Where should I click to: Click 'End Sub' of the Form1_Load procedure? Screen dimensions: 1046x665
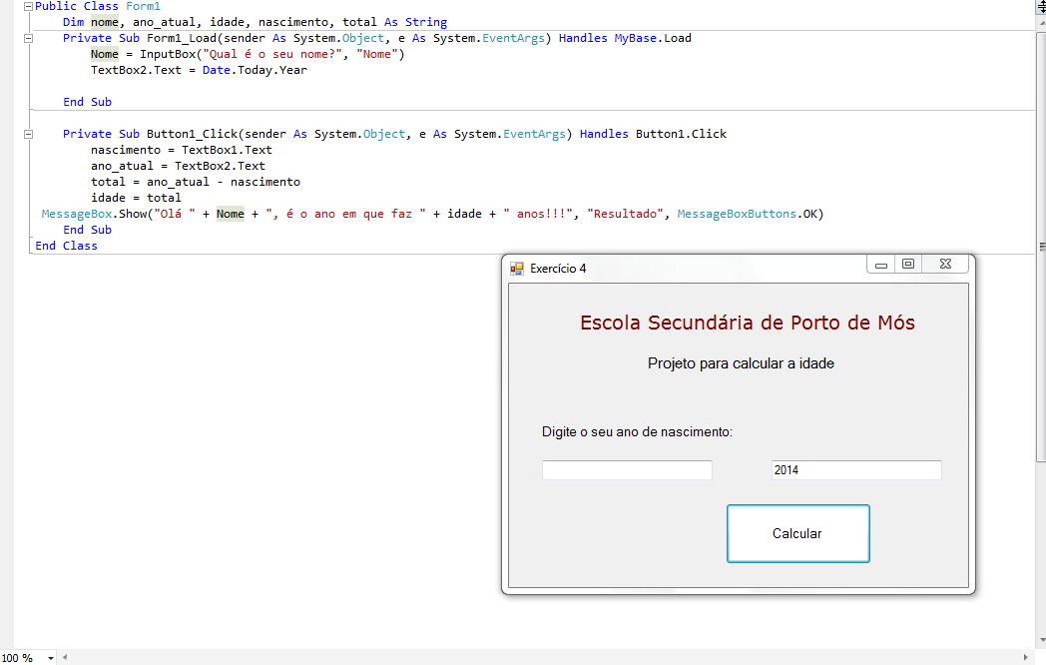tap(88, 102)
